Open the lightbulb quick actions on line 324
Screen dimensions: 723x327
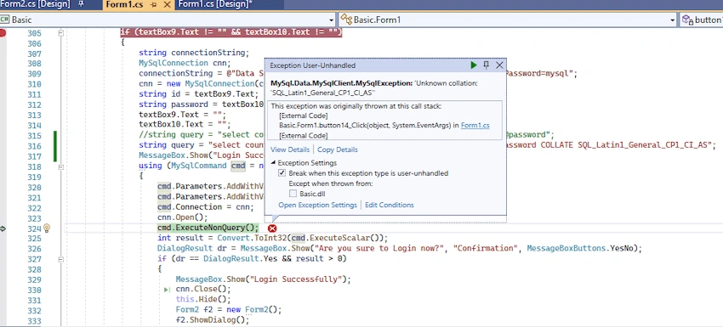pos(47,228)
